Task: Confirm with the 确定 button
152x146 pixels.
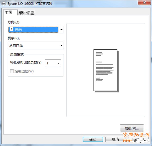Action: [93, 139]
